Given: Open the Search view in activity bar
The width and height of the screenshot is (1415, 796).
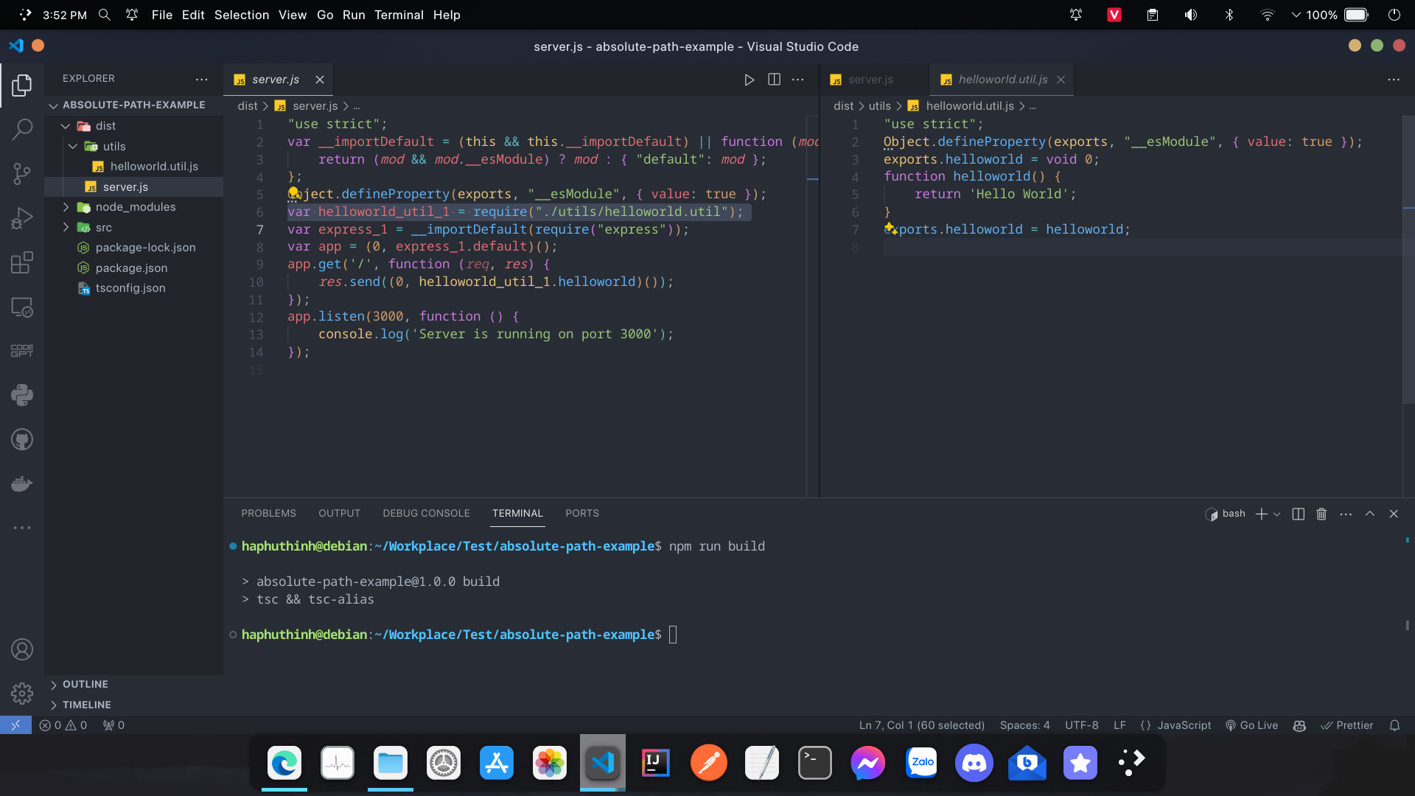Looking at the screenshot, I should tap(22, 130).
